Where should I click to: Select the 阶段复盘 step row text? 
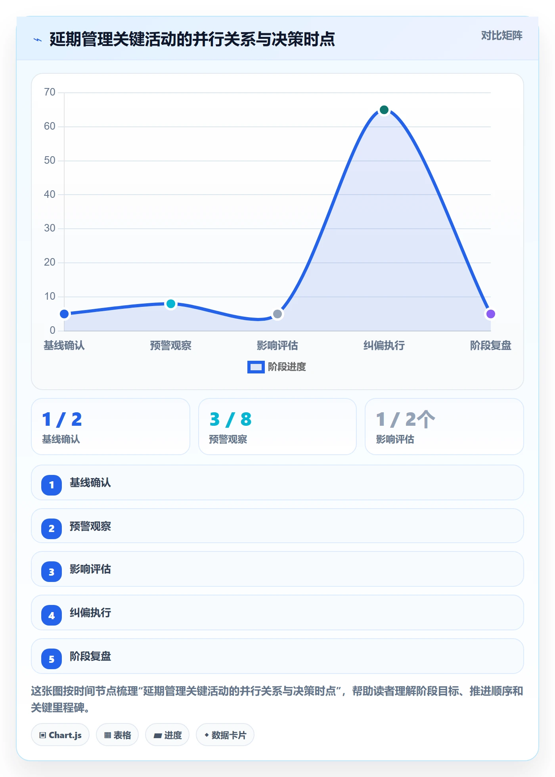click(x=90, y=656)
